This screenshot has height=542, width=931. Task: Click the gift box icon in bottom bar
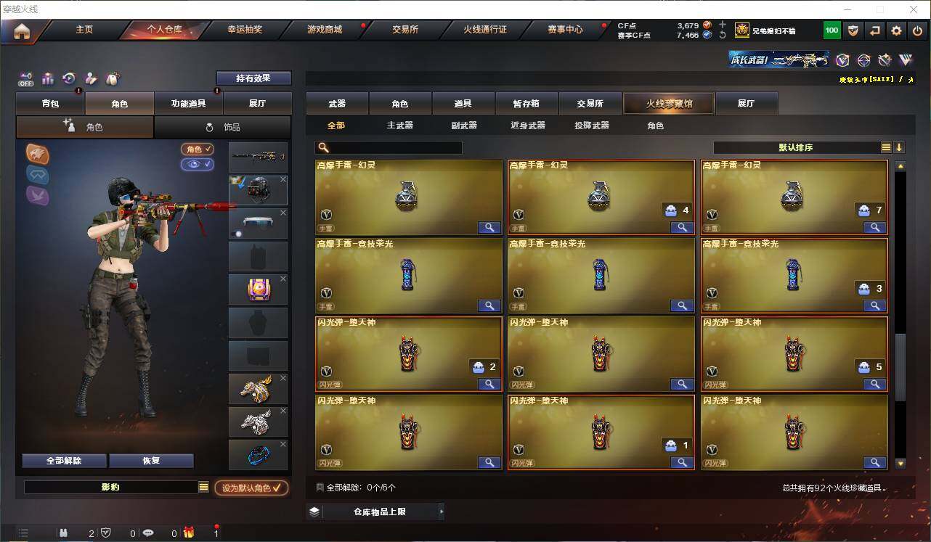click(x=189, y=533)
